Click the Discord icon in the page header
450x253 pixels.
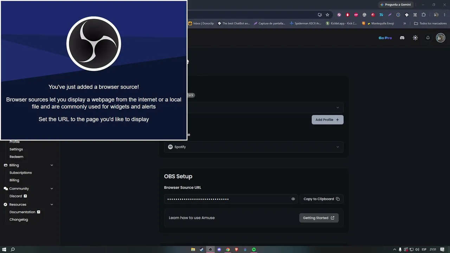pyautogui.click(x=402, y=38)
